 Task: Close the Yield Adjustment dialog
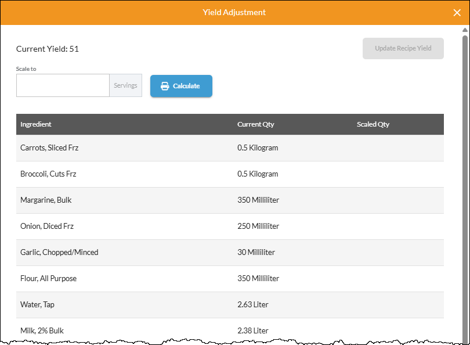[457, 13]
